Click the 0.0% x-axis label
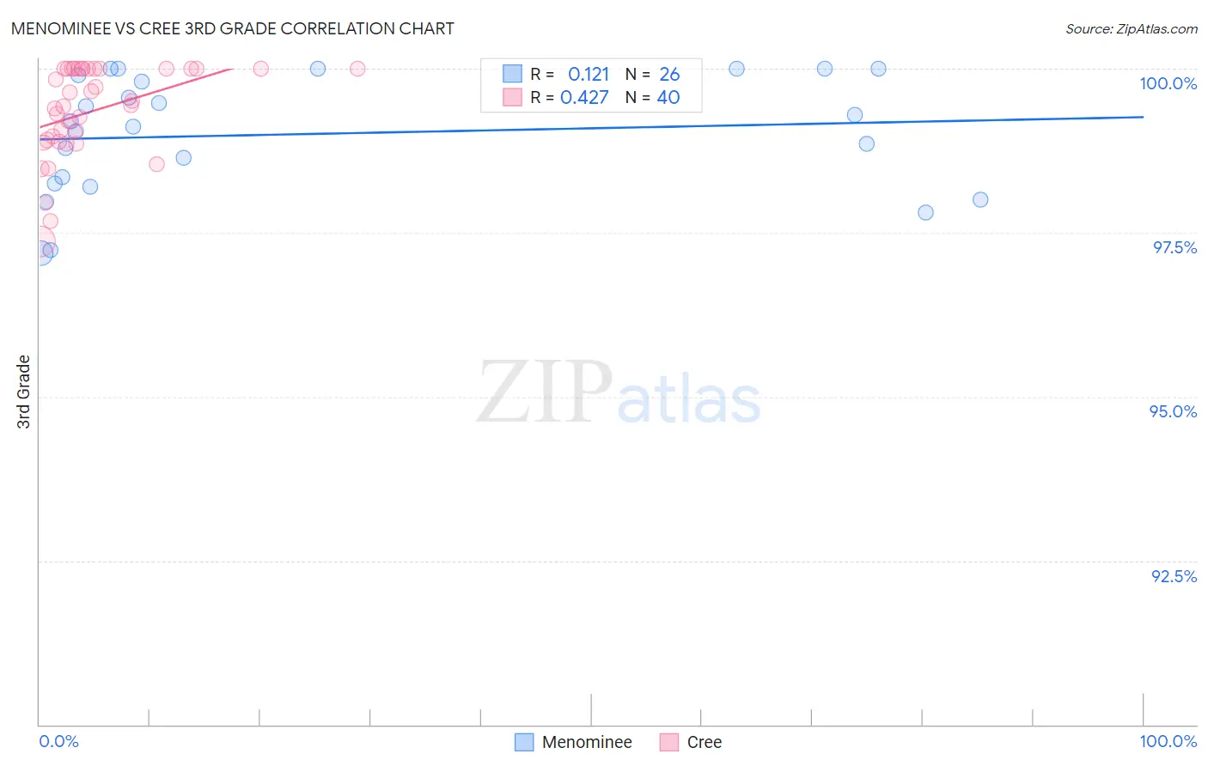Screen dimensions: 1208x766 (x=59, y=741)
